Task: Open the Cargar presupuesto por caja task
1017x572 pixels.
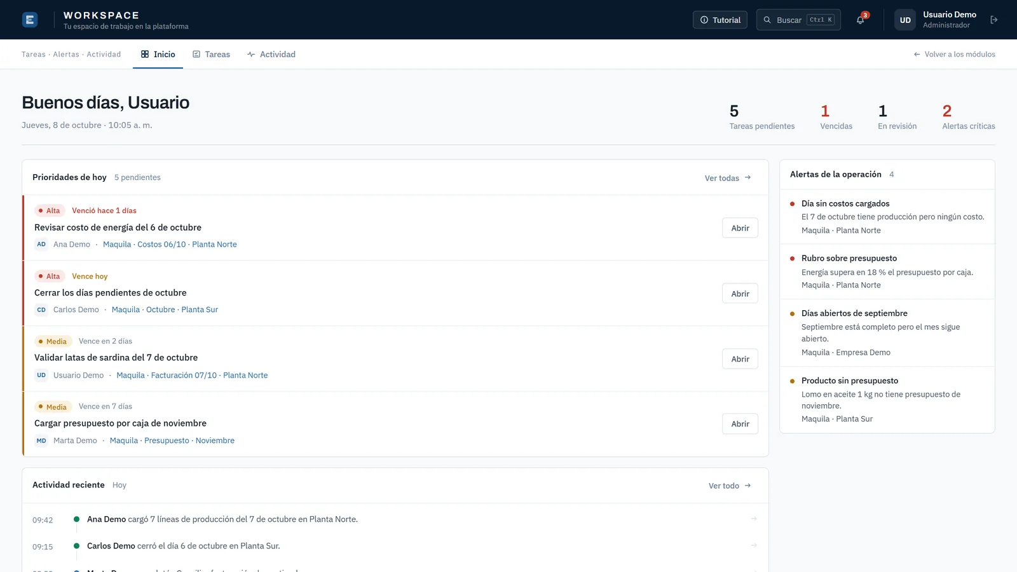Action: (740, 424)
